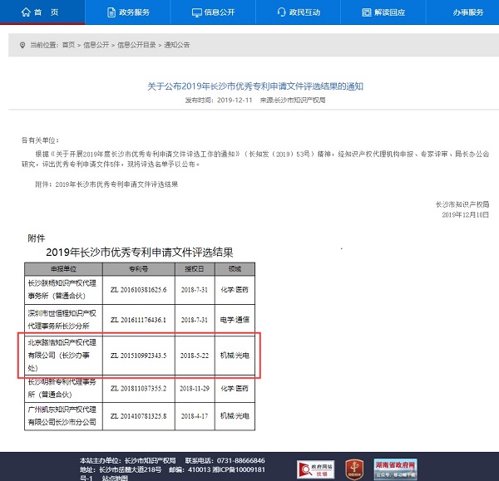
Task: Open the 政民互动 nav tab
Action: [x=298, y=12]
